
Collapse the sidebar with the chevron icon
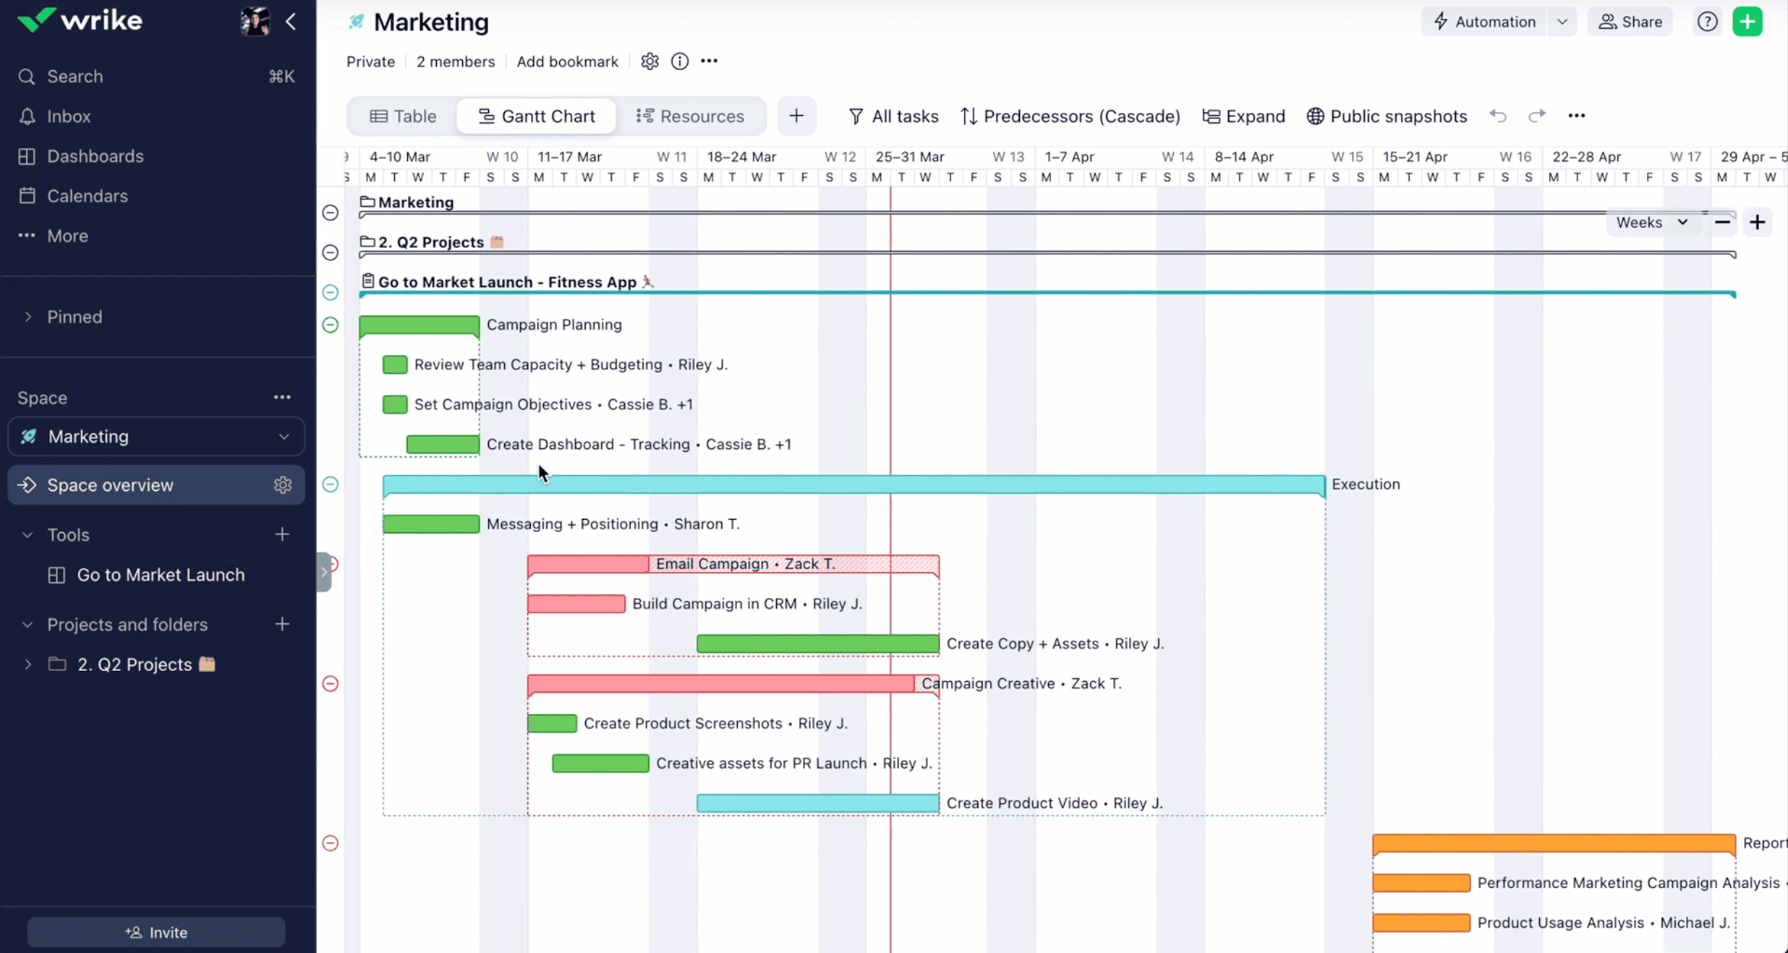coord(291,22)
